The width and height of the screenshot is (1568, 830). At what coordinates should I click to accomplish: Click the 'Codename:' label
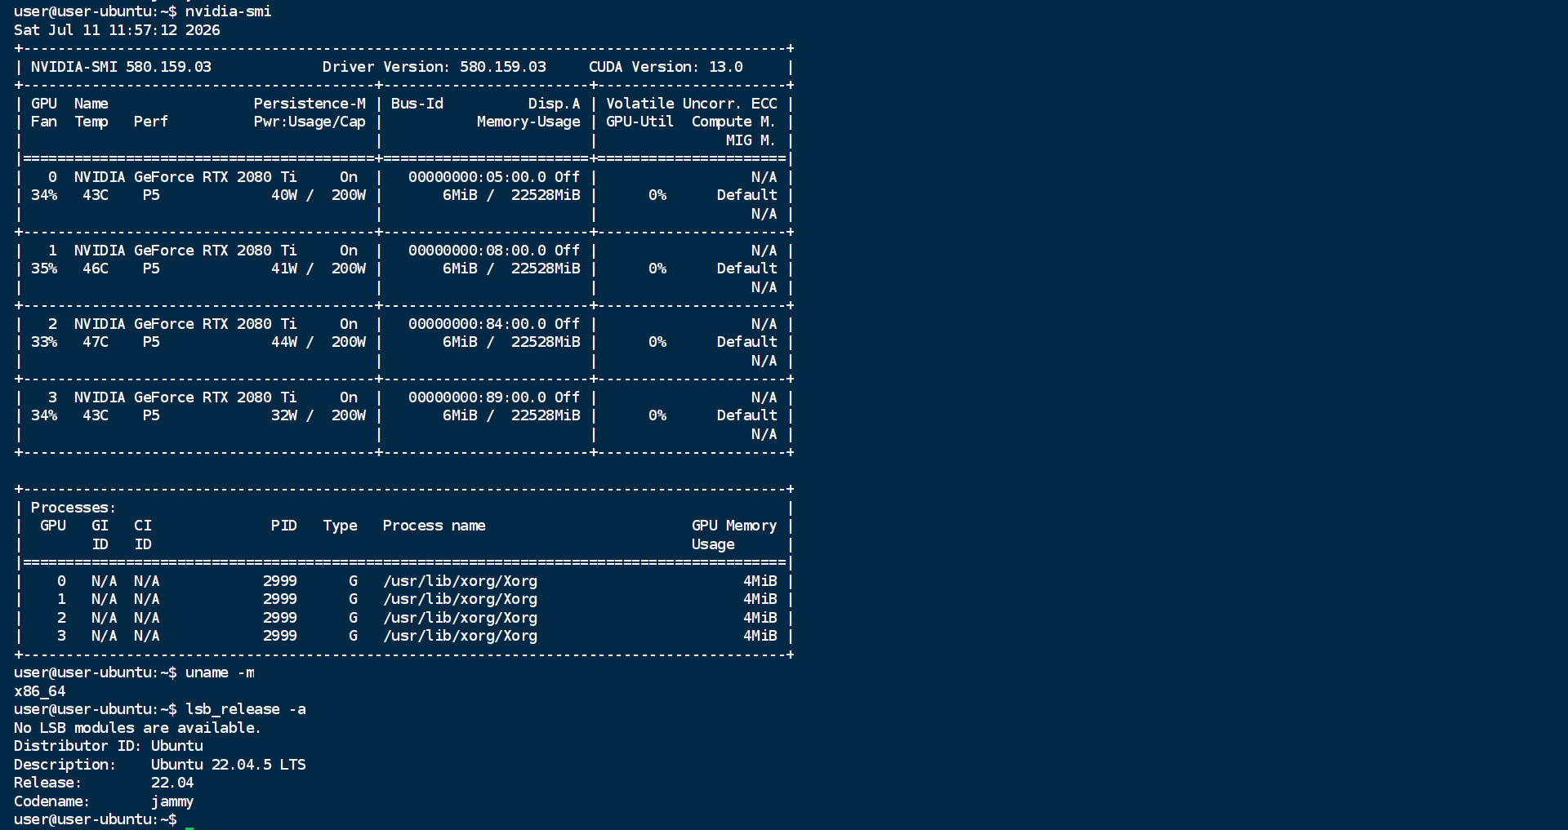[x=51, y=801]
